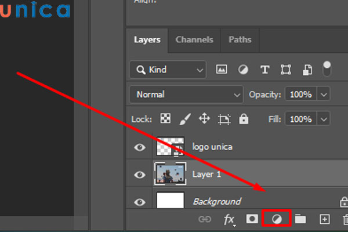Create a new group folder
Screen dimensions: 348x232
(300, 219)
